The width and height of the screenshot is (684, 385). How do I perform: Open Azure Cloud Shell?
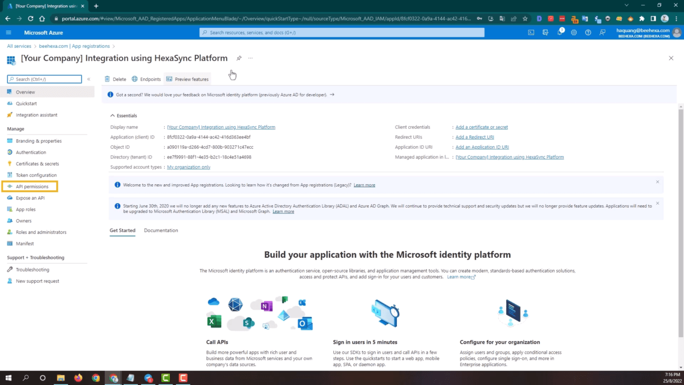(531, 33)
